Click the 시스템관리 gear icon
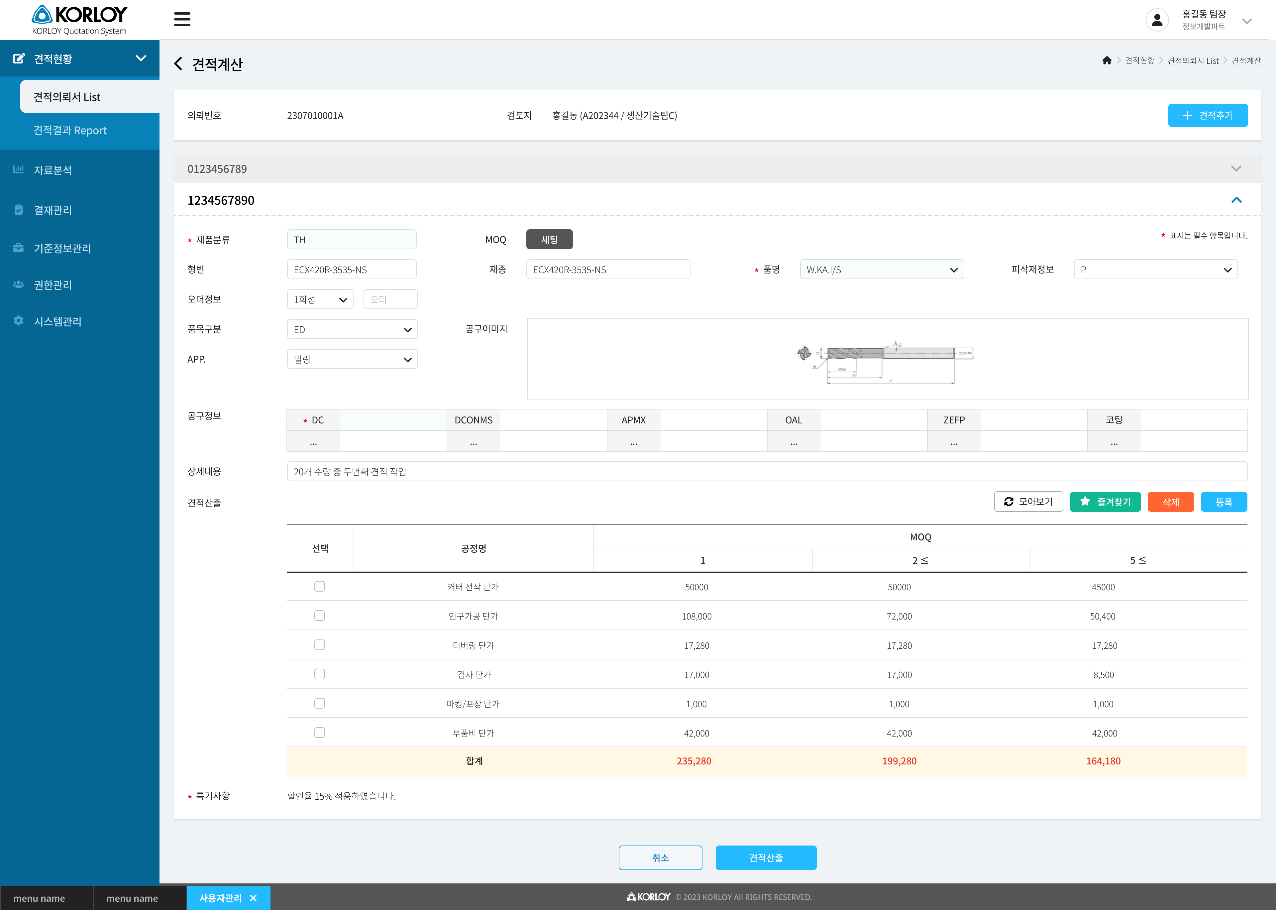 point(19,320)
